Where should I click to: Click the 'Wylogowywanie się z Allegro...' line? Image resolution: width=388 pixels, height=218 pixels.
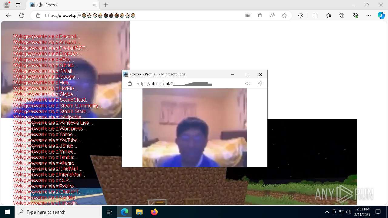tap(46, 163)
